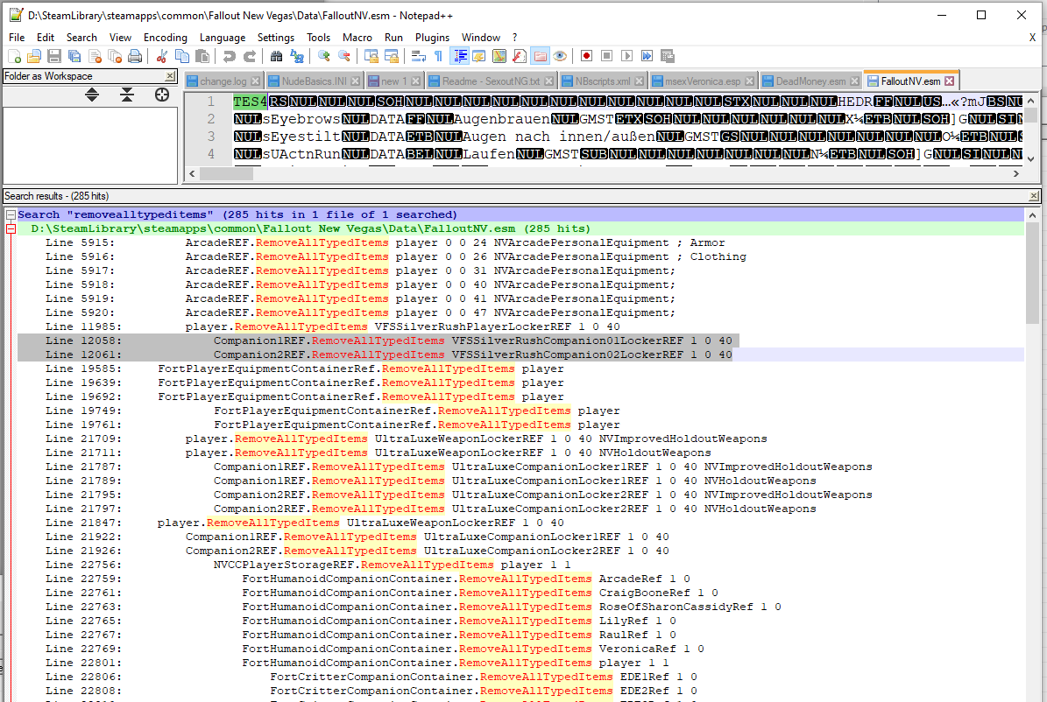Stop macro recording square button
1047x702 pixels.
[607, 56]
